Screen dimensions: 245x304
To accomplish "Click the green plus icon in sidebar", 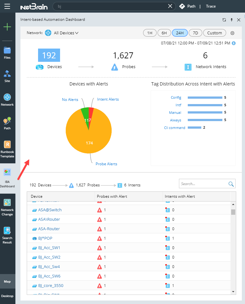I will [x=7, y=27].
